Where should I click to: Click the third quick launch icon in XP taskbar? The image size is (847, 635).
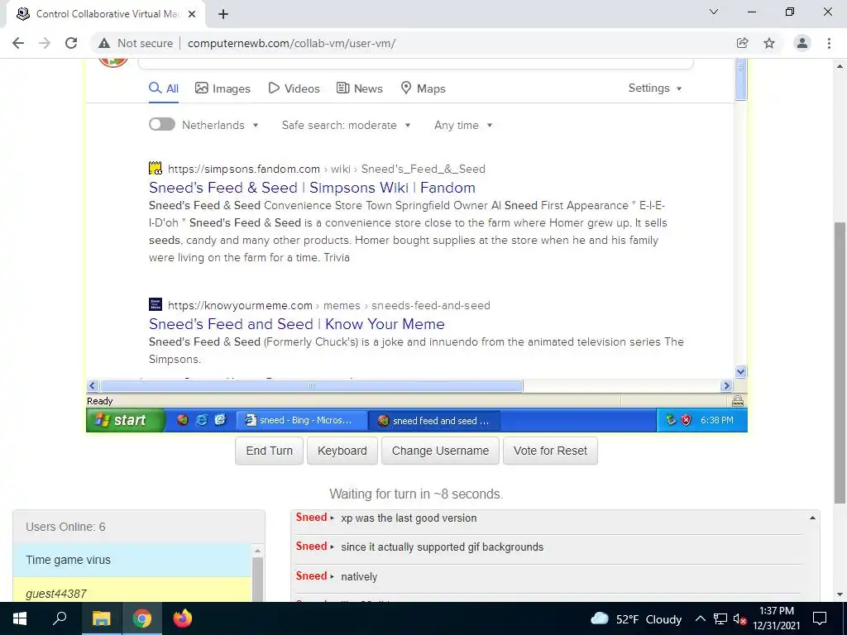[220, 420]
